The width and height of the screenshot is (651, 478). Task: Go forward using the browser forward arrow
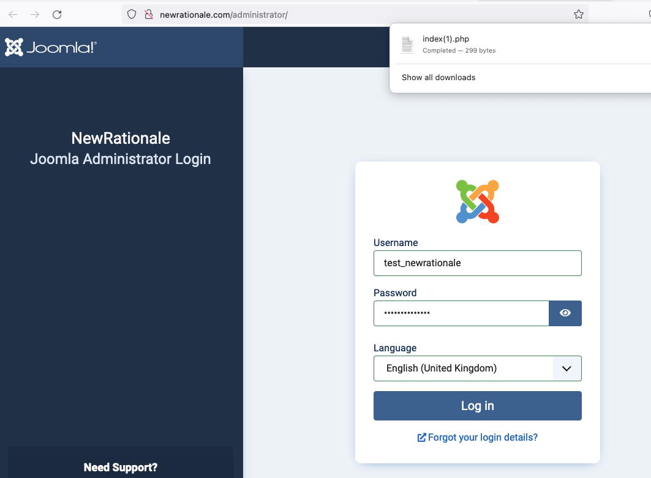[x=35, y=15]
